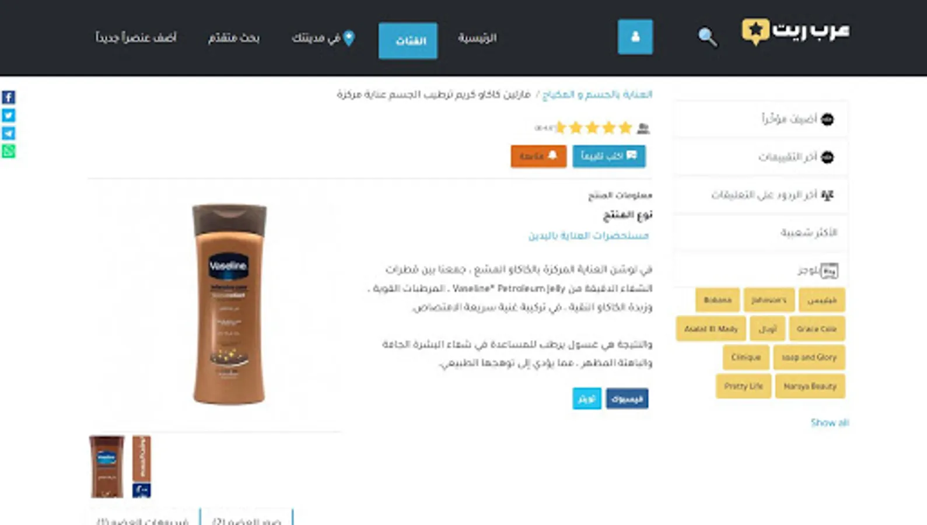Open the highlighted 'الفئات' menu item
This screenshot has height=525, width=927.
408,40
